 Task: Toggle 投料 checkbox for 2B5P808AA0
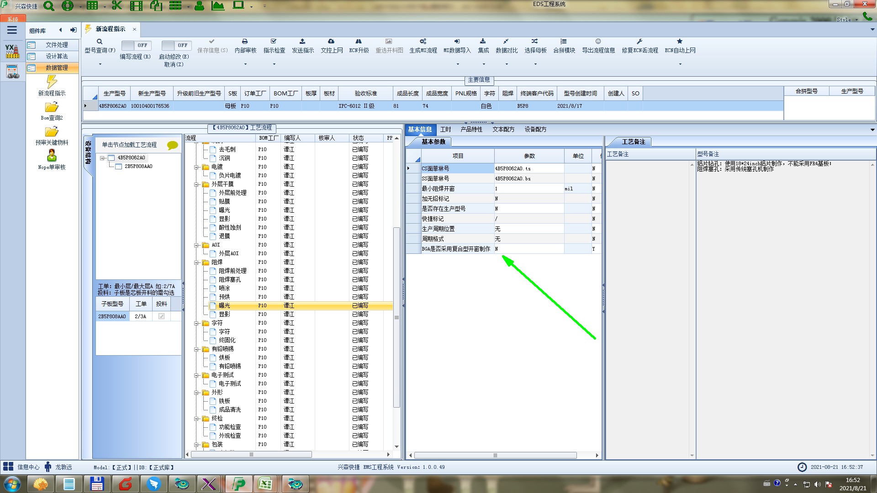click(x=161, y=316)
